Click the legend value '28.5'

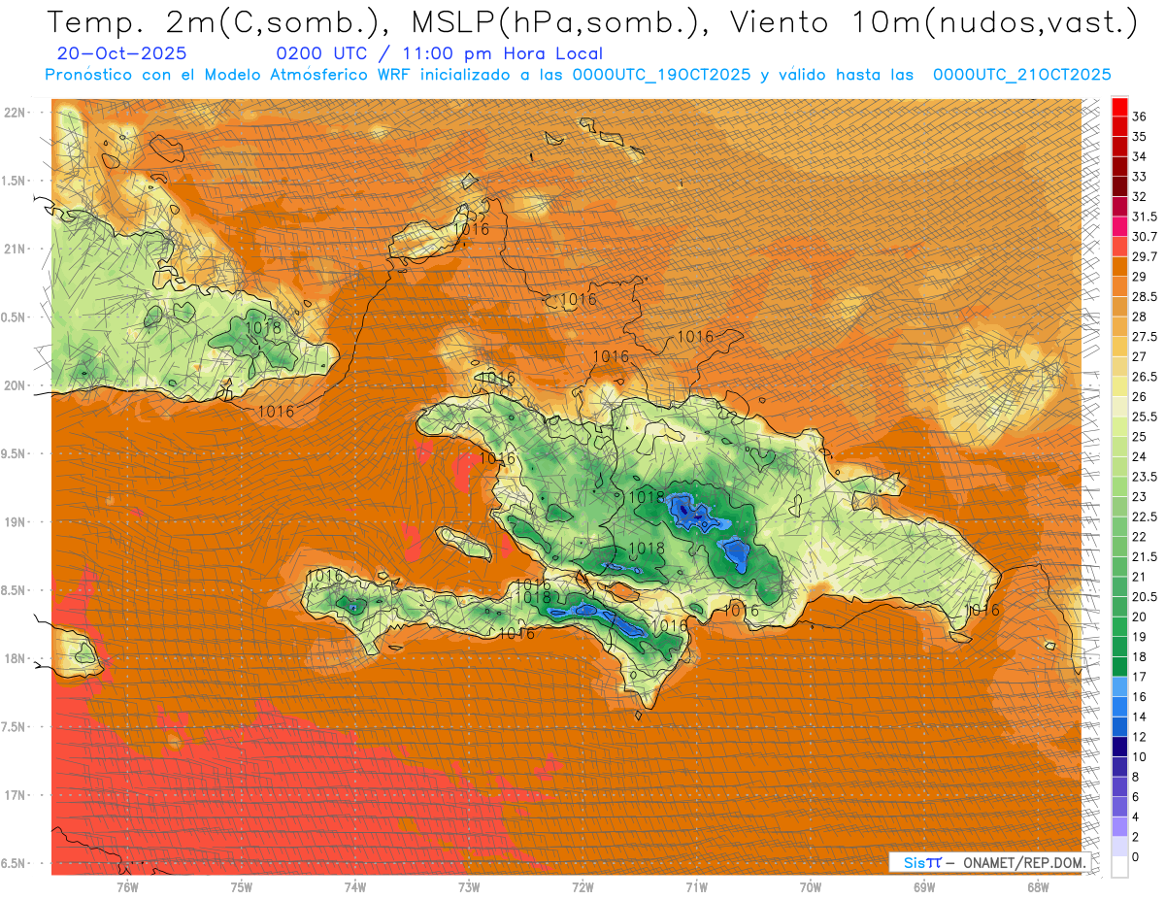click(1144, 297)
